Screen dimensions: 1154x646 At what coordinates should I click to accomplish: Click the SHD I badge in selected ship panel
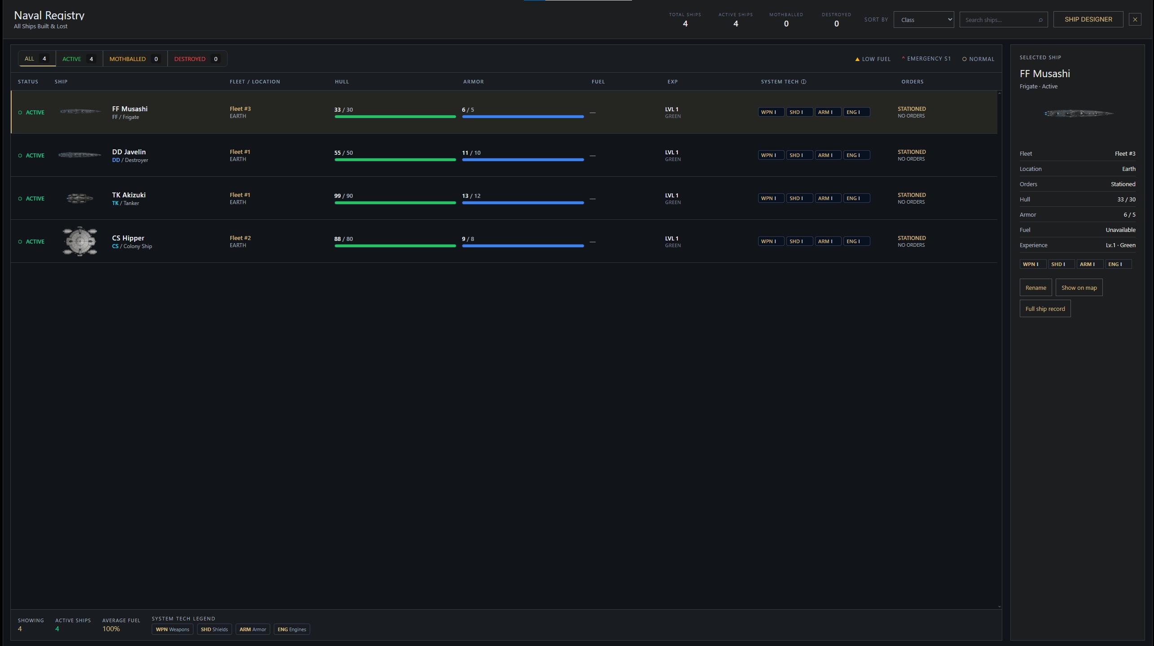pos(1061,264)
